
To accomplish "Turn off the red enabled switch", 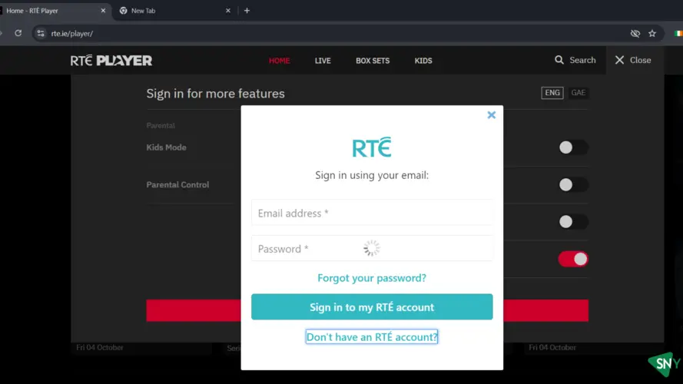I will 573,259.
